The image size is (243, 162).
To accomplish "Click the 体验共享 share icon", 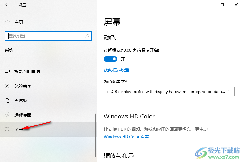I will coord(7,86).
